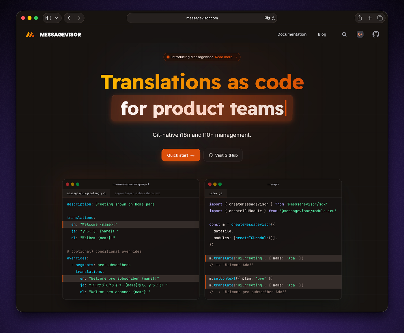Click Git-native i18n and l10n tagline
404x333 pixels.
tap(202, 135)
